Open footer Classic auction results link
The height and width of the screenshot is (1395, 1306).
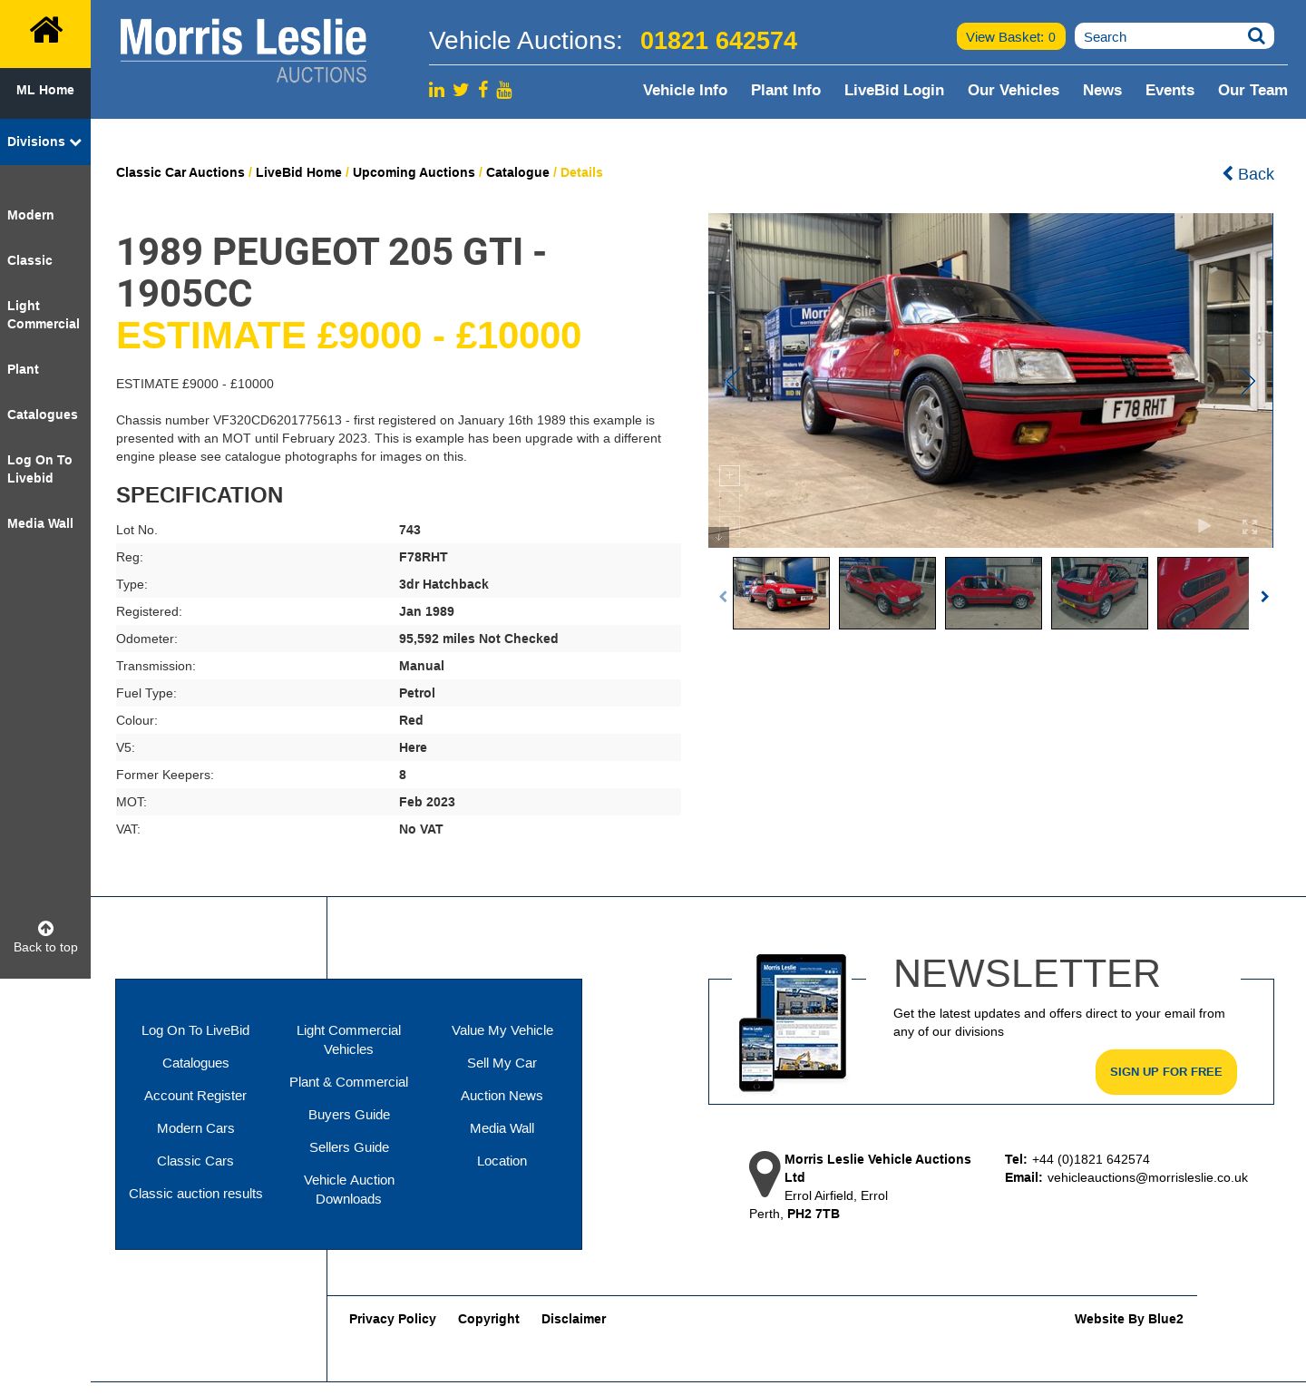[x=195, y=1194]
